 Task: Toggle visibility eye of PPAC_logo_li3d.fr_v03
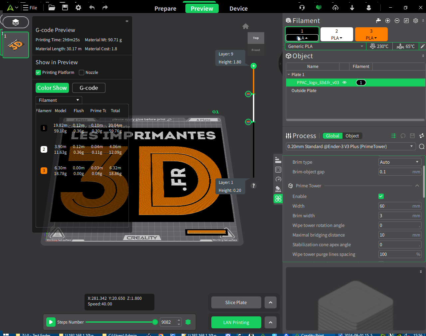(344, 83)
